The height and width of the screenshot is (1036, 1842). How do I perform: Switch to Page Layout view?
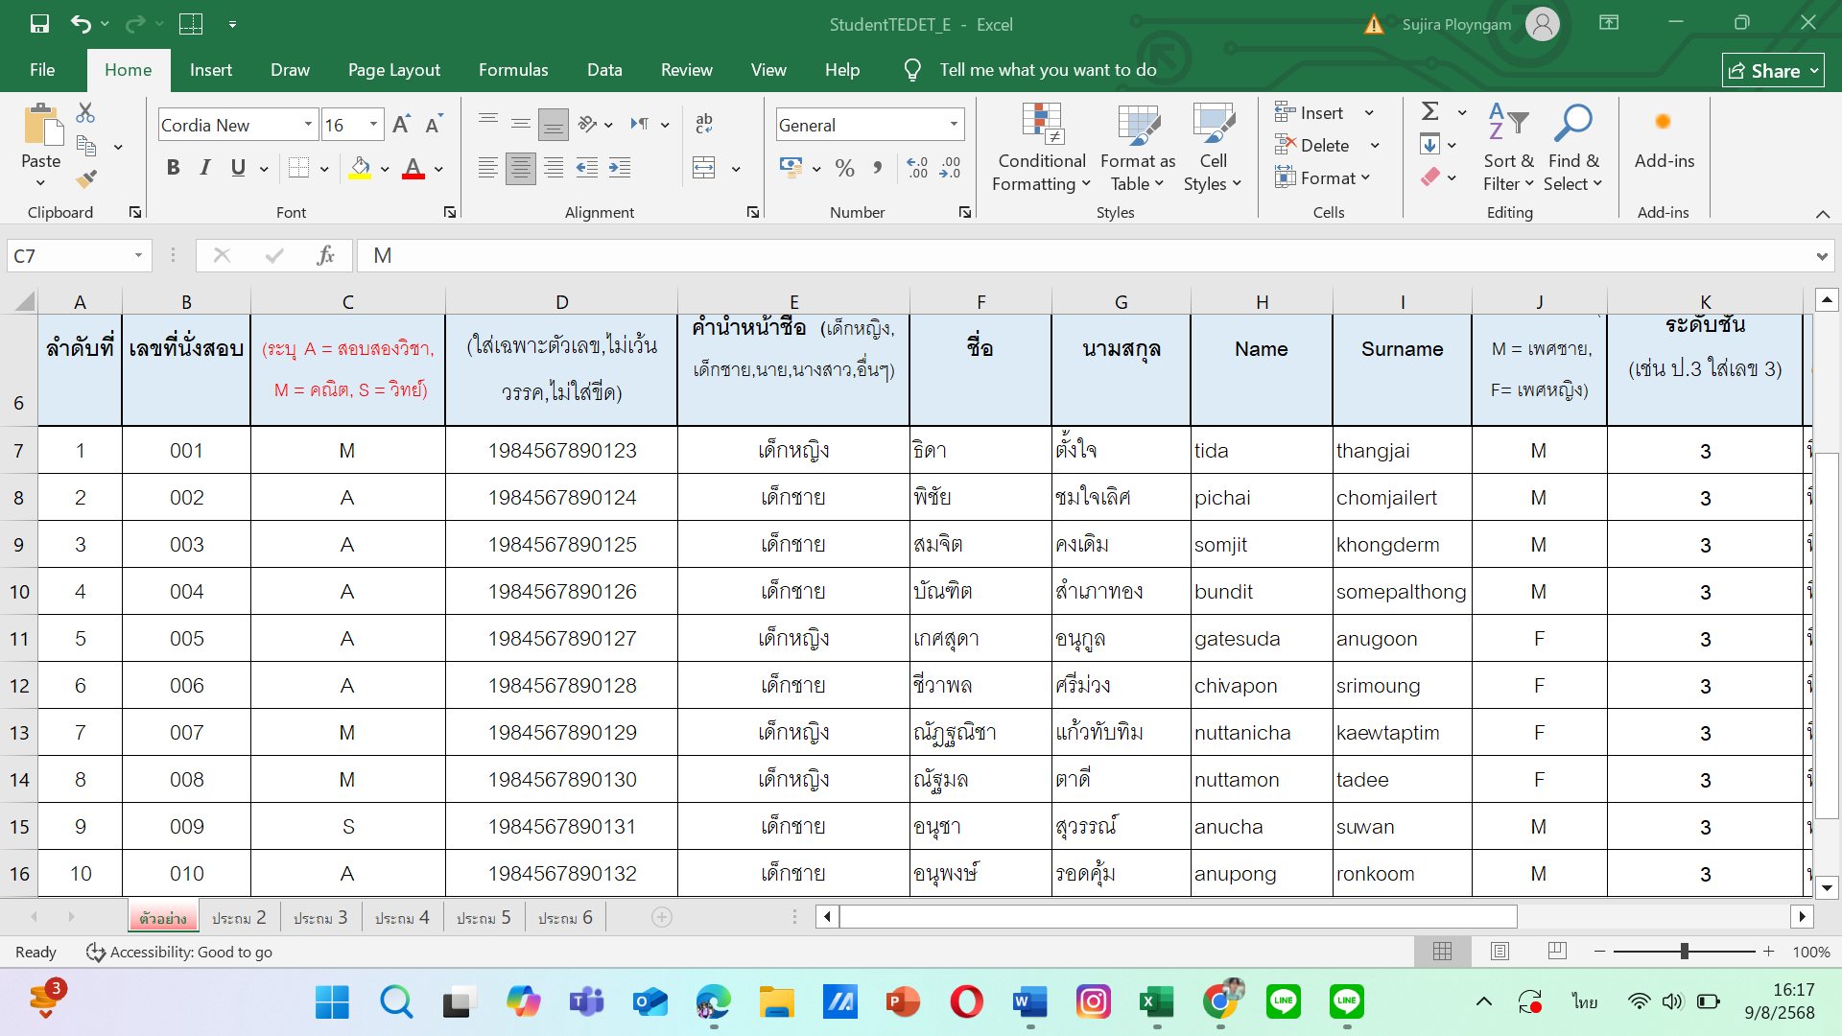tap(1500, 951)
